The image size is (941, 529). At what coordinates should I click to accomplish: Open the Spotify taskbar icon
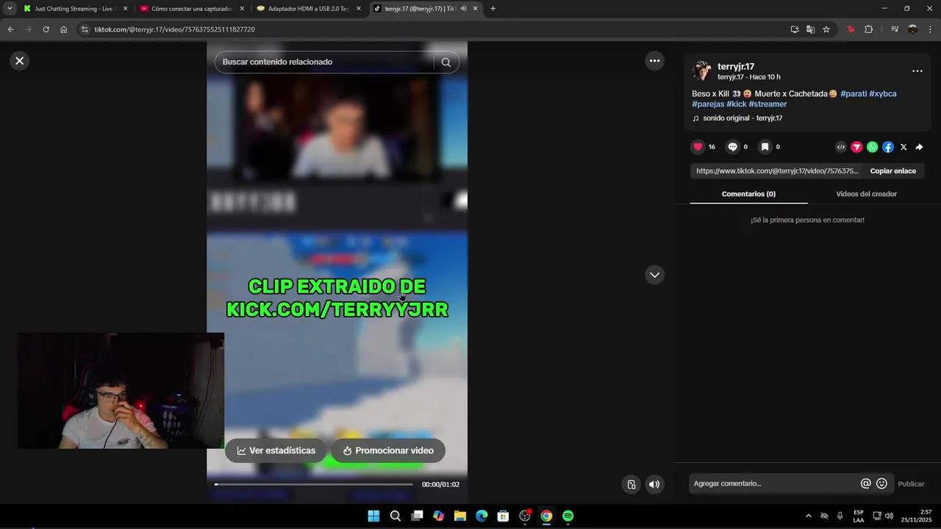568,516
